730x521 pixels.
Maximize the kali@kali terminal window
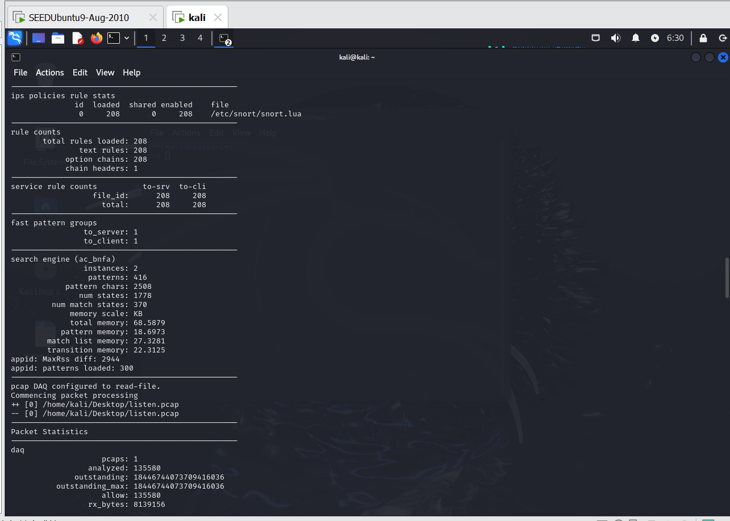coord(710,57)
